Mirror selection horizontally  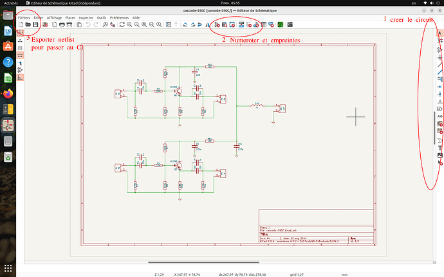207,24
